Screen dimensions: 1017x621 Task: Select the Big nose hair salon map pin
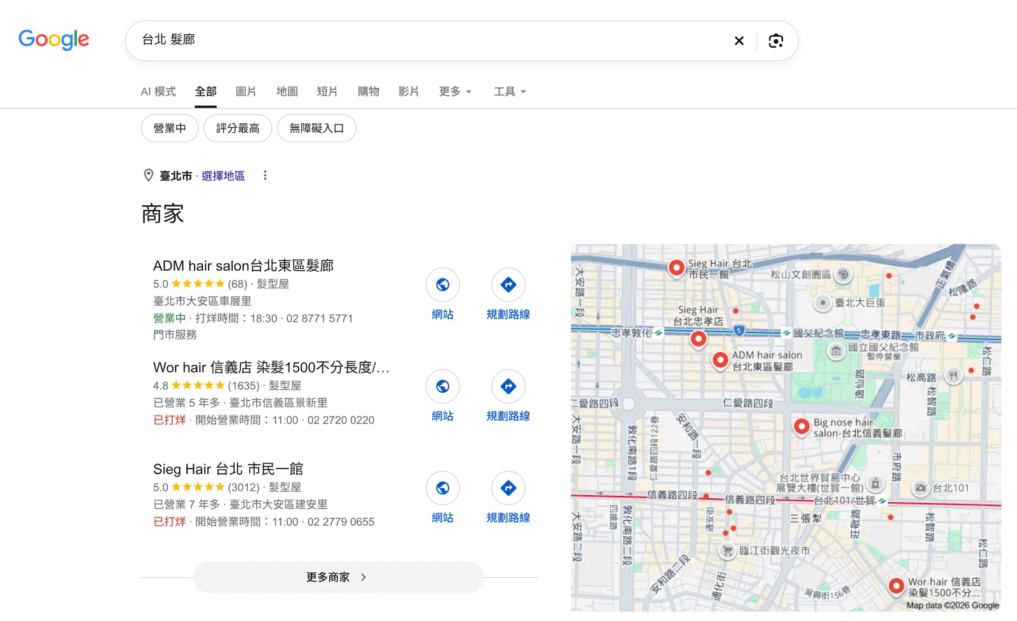pos(802,427)
